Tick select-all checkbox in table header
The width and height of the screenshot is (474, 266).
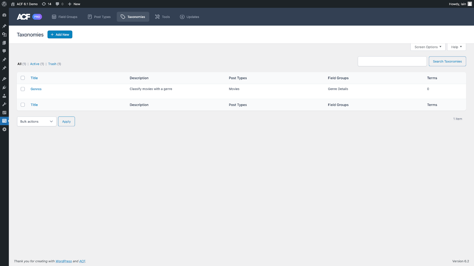23,78
